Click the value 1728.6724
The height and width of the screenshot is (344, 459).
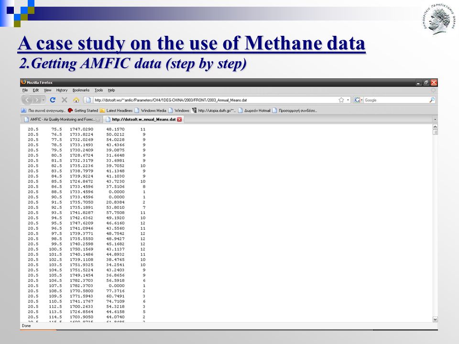tap(81, 155)
